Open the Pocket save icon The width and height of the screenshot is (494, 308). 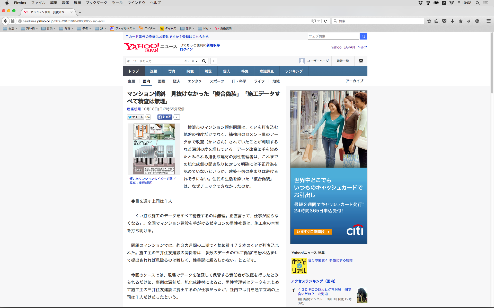click(444, 21)
